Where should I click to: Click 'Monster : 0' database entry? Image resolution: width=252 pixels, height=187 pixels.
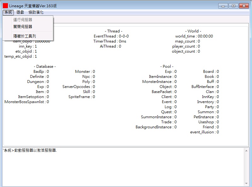[85, 72]
